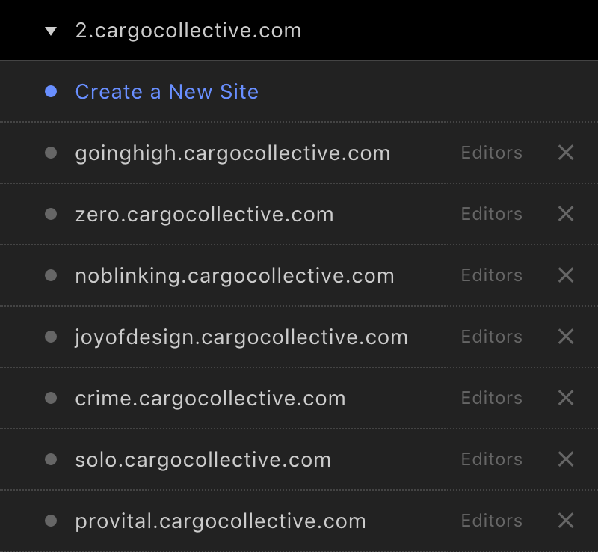
Task: Open Editors for crime.cargocollective.com
Action: 492,398
